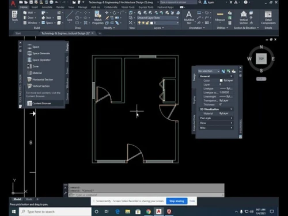Image resolution: width=288 pixels, height=216 pixels.
Task: Switch to the Start file tab
Action: point(18,33)
